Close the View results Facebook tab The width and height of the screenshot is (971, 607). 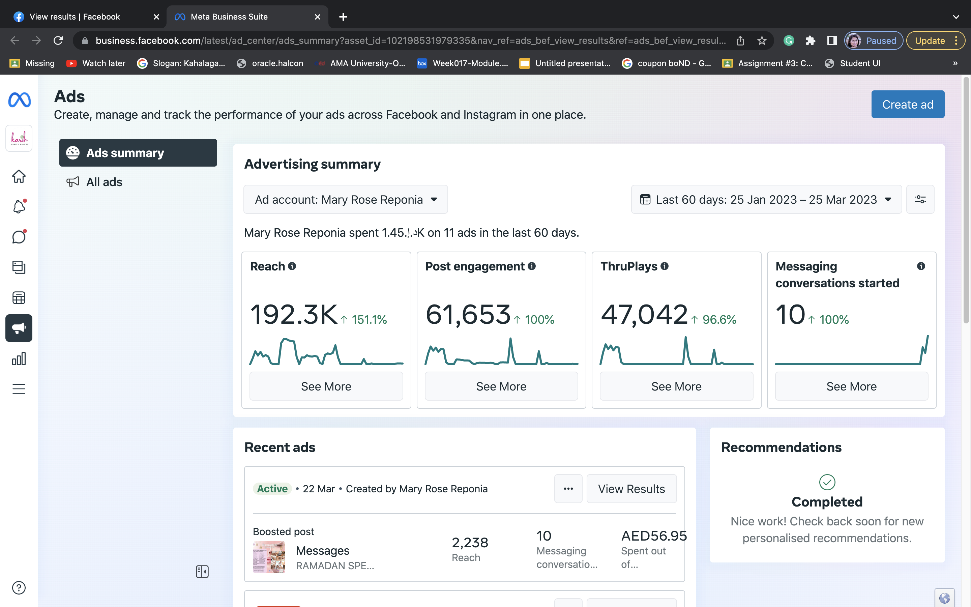pyautogui.click(x=156, y=17)
